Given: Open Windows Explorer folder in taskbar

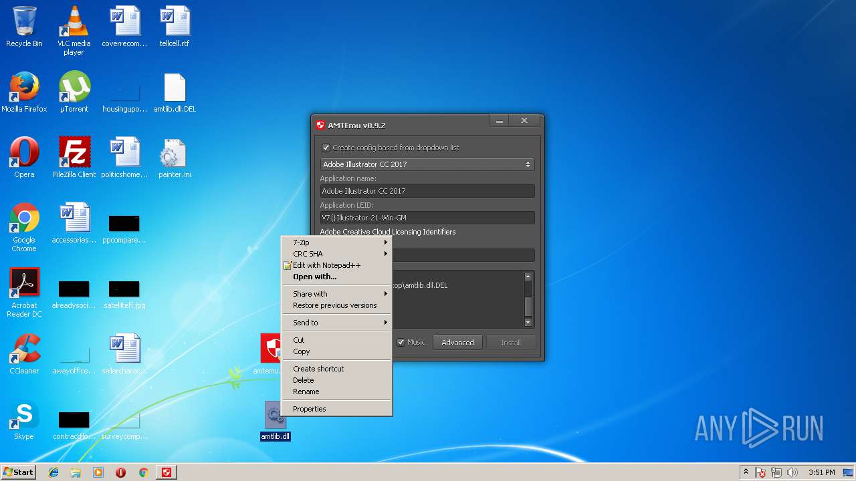Looking at the screenshot, I should pyautogui.click(x=76, y=472).
